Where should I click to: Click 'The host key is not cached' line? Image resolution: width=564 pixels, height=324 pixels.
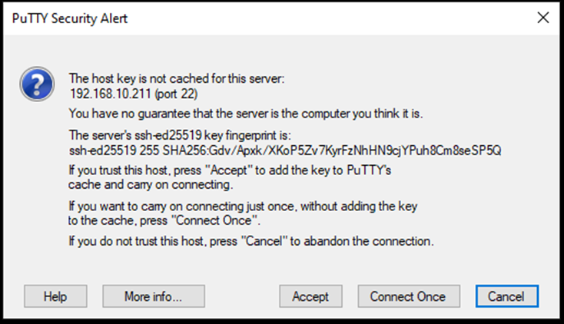[177, 78]
